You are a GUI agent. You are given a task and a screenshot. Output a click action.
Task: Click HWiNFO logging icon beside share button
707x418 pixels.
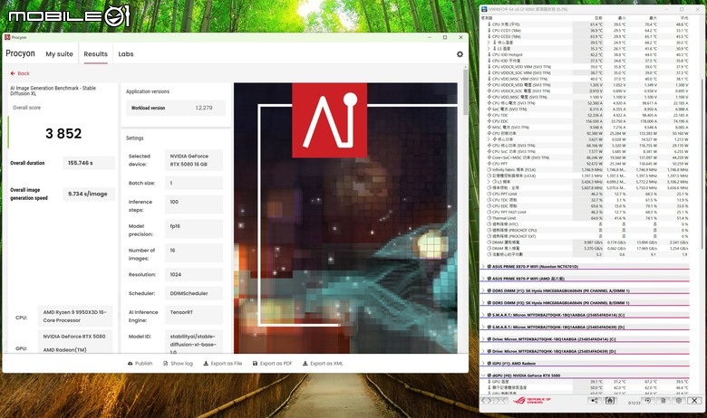[610, 400]
